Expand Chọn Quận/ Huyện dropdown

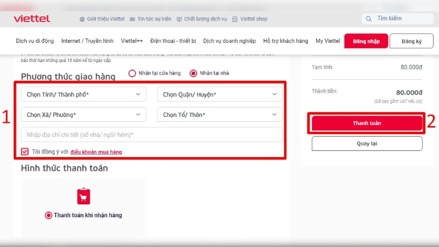click(220, 94)
